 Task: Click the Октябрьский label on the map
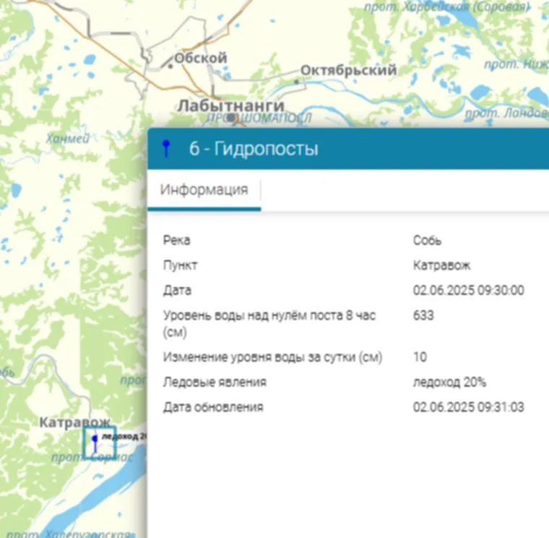(347, 70)
